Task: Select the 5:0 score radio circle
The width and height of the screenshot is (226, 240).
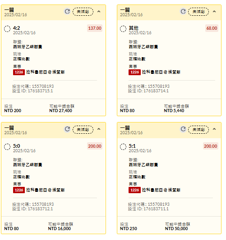Action: 7,147
